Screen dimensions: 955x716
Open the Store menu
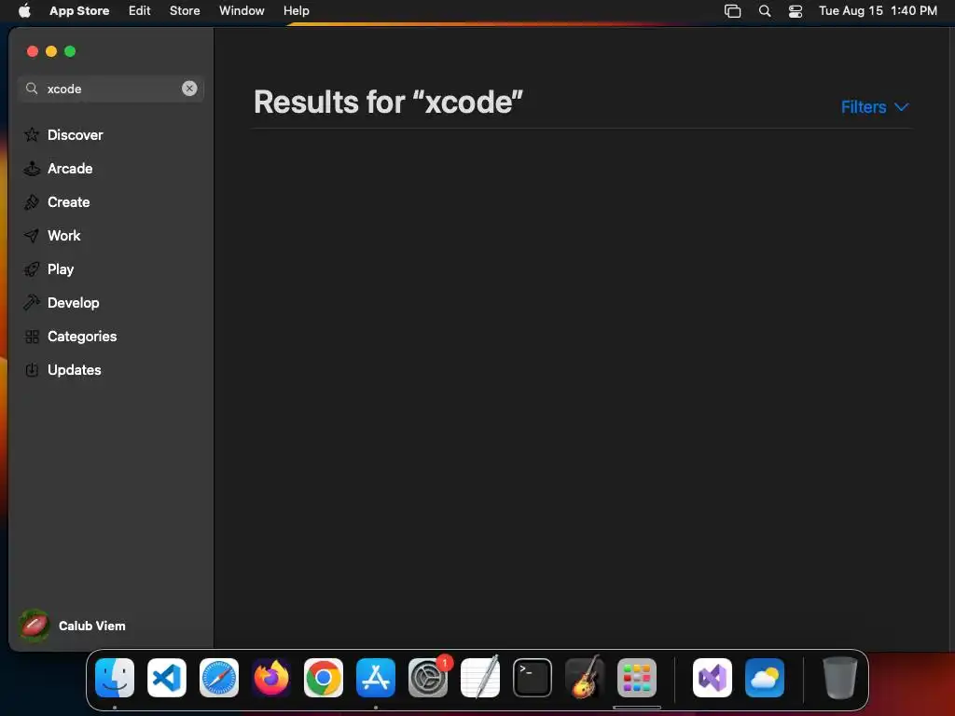point(185,10)
